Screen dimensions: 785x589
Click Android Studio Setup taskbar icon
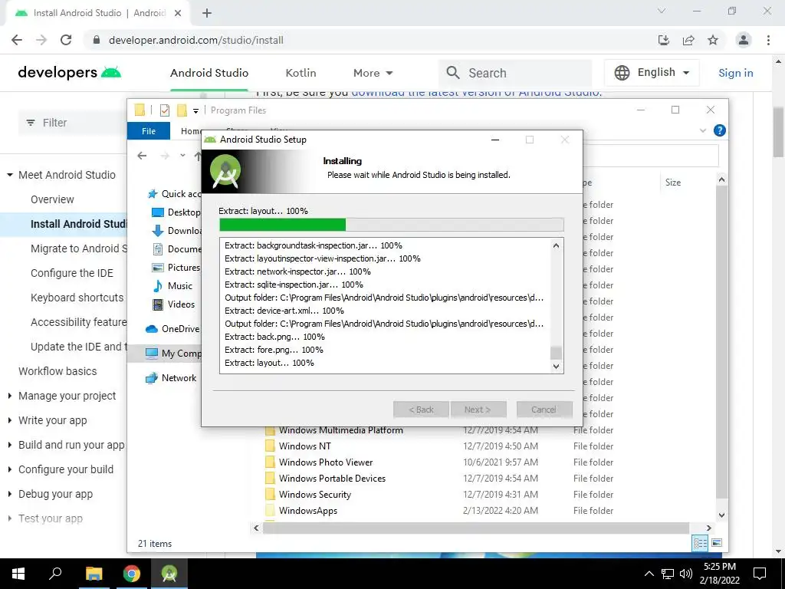pos(169,574)
